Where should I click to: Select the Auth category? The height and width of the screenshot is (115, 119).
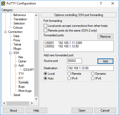point(21,66)
